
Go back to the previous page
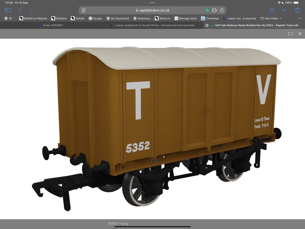20,10
